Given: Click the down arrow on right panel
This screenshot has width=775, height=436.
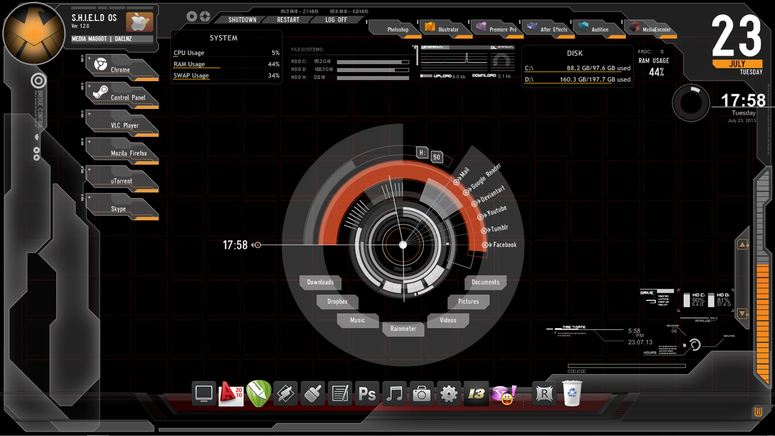Looking at the screenshot, I should coord(742,314).
